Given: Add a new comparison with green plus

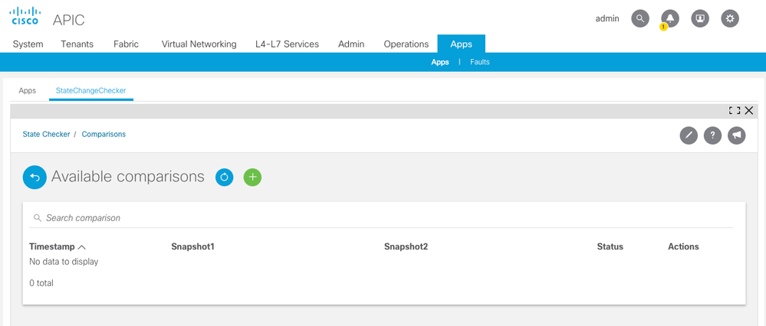Looking at the screenshot, I should [x=252, y=178].
